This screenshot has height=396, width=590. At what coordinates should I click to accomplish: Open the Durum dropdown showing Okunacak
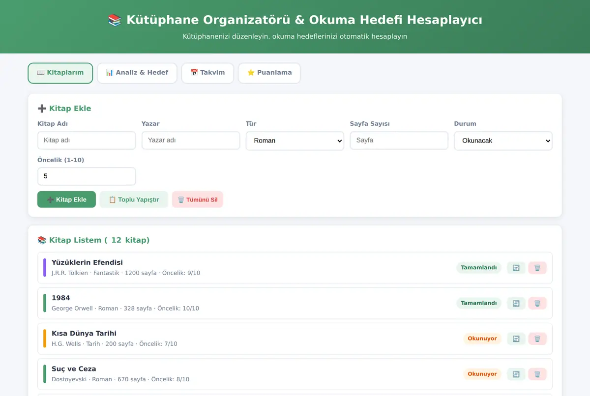point(503,141)
